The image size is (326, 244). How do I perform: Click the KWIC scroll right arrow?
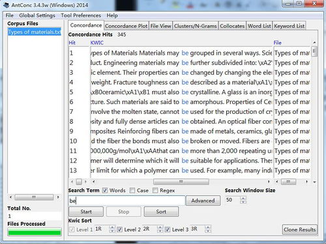[x=269, y=182]
